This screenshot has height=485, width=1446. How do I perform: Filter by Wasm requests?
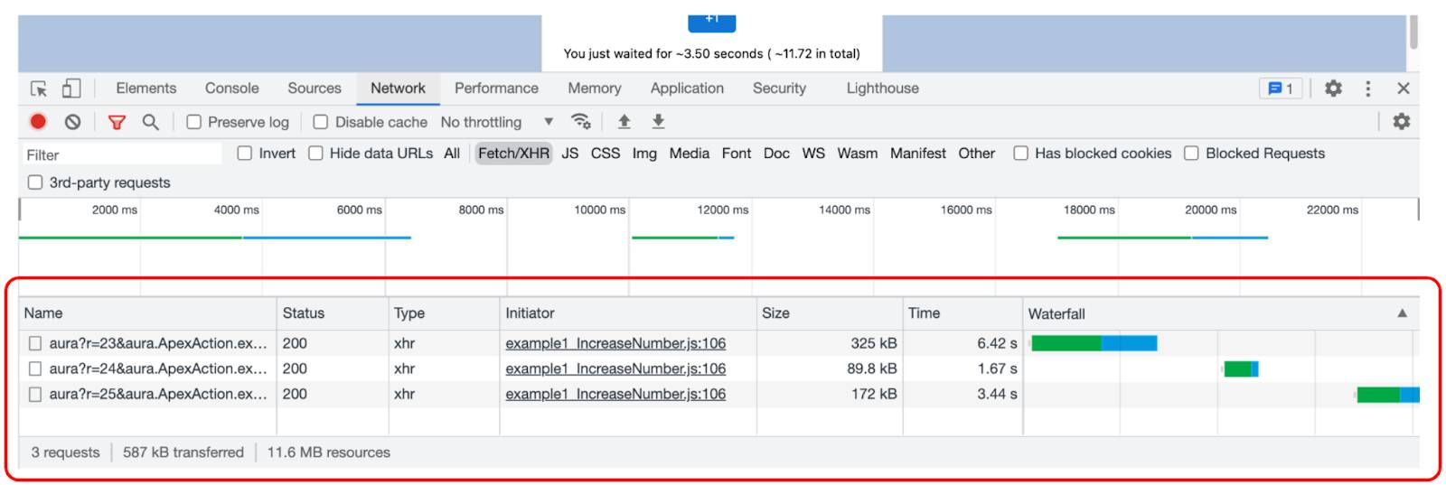pos(857,154)
